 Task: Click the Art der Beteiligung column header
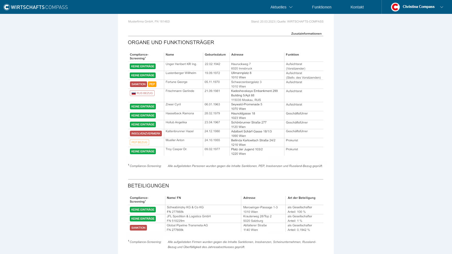[301, 198]
